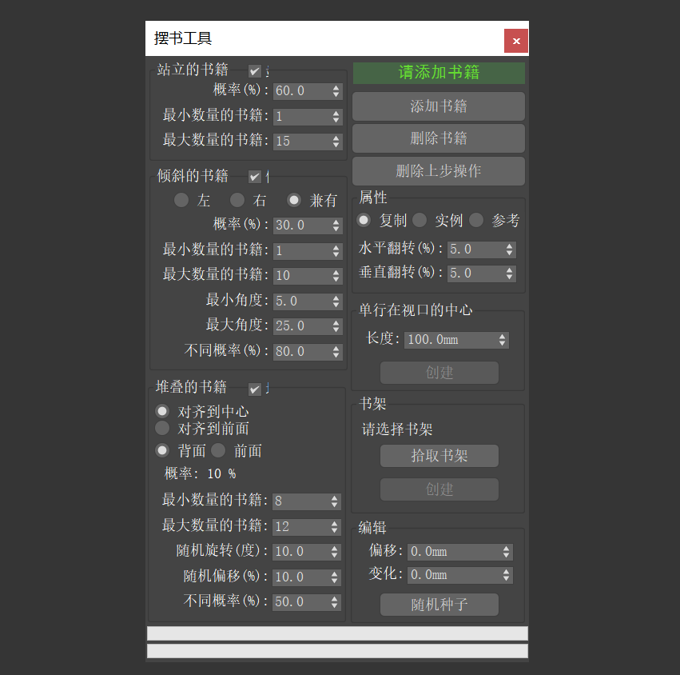Adjust the 最大角度 spinner arrows
Screen dimensions: 680x675
click(x=336, y=326)
